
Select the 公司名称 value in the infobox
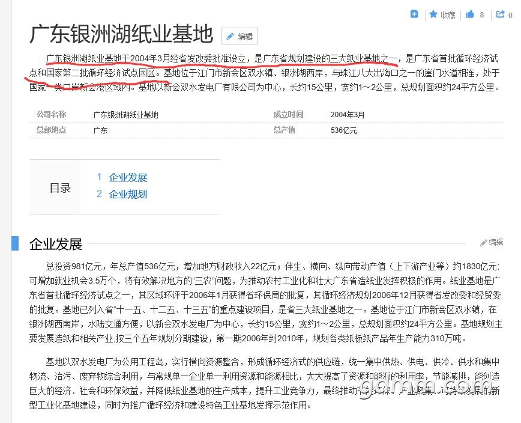pyautogui.click(x=126, y=115)
